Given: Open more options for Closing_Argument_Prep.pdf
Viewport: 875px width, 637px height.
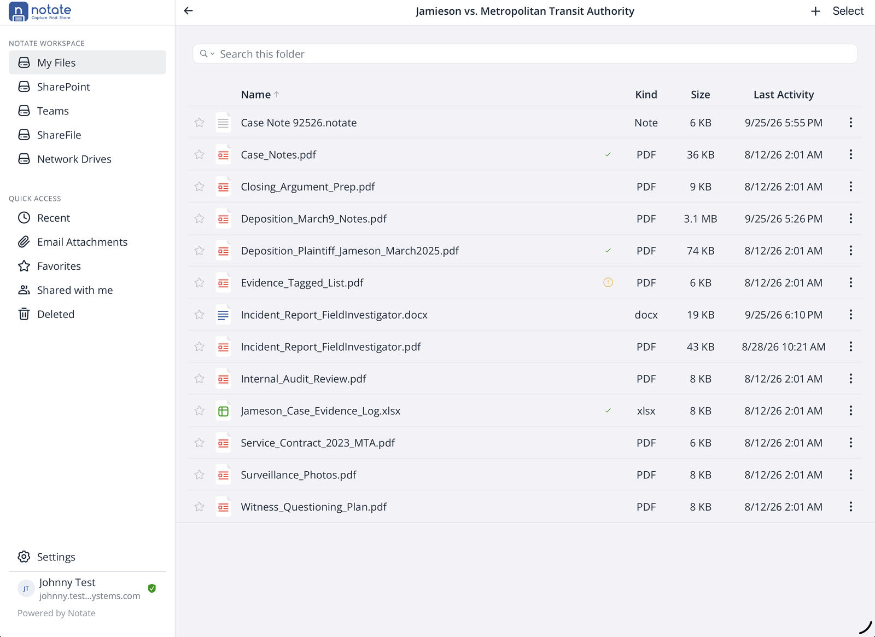Looking at the screenshot, I should point(851,187).
